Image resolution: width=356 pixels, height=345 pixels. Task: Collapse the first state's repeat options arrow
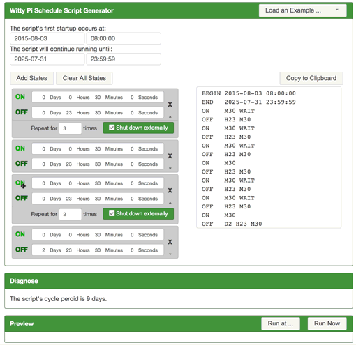tap(170, 116)
